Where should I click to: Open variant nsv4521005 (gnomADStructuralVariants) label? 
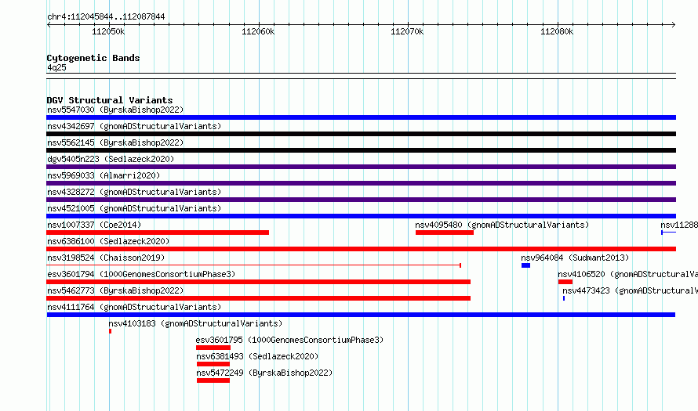[134, 208]
